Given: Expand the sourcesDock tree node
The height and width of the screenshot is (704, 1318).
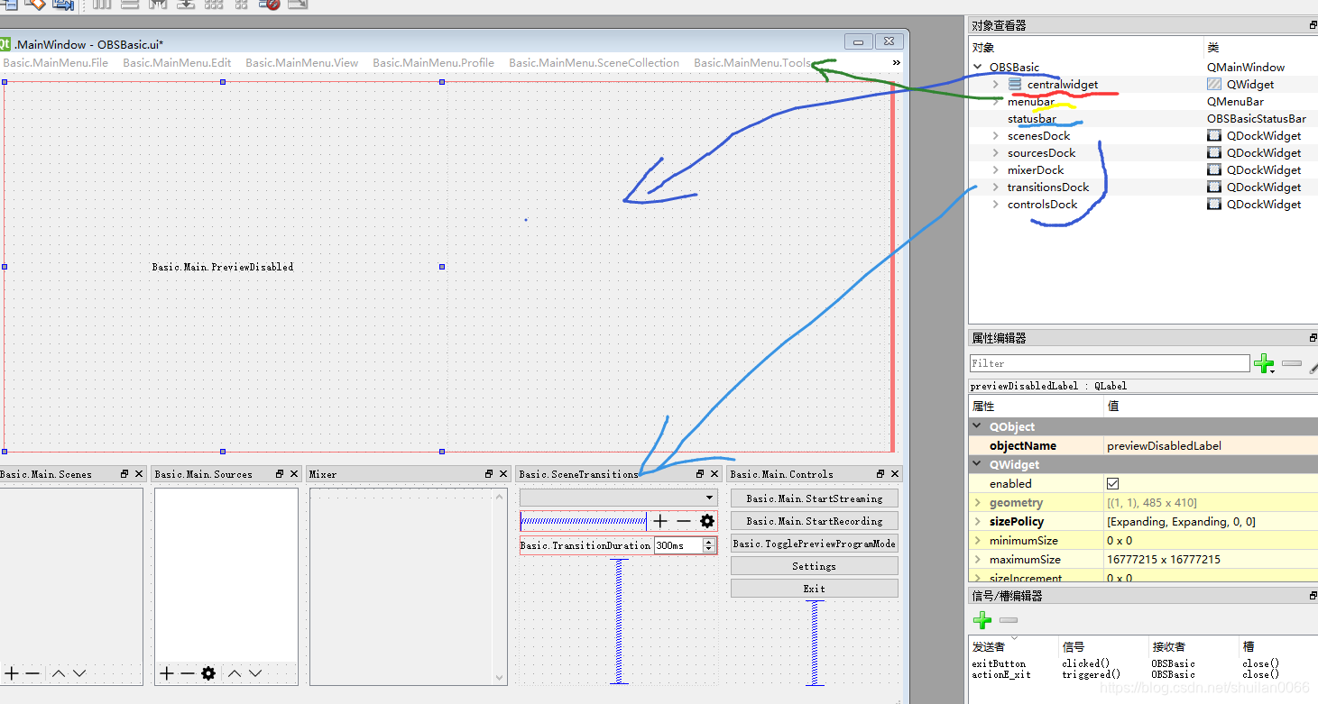Looking at the screenshot, I should pos(996,153).
